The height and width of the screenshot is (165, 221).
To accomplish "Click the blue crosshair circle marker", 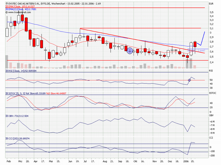I will (x=130, y=51).
